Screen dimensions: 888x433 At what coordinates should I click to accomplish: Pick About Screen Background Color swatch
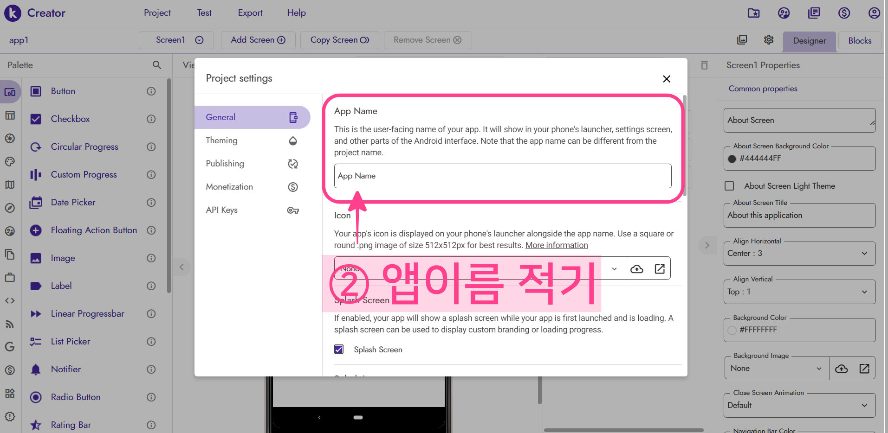[732, 159]
